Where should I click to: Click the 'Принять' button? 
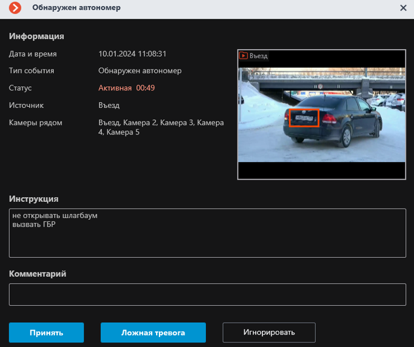click(x=46, y=332)
